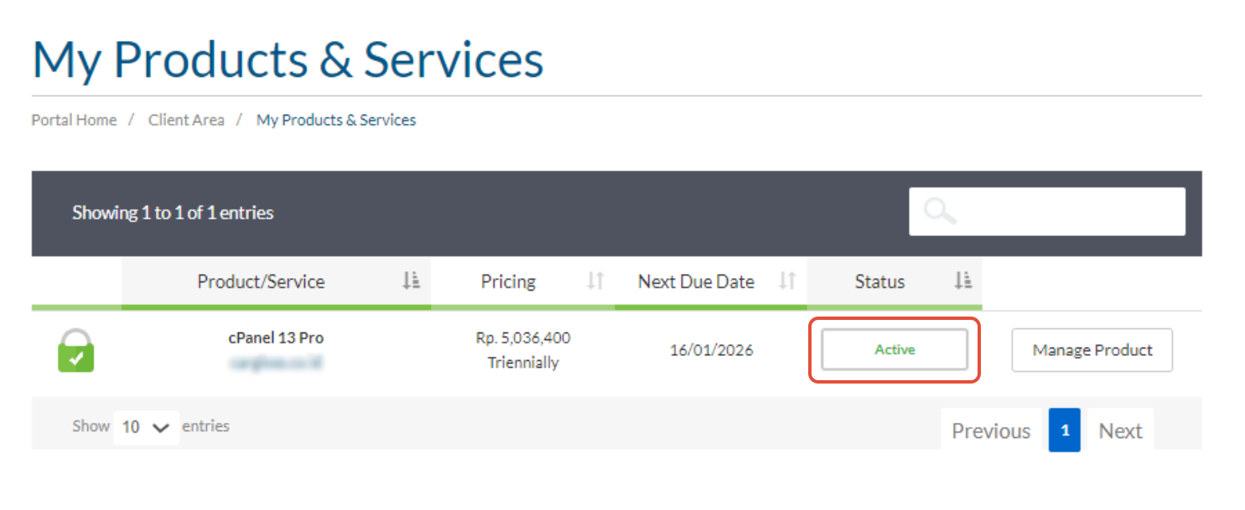Click the Manage Product button
This screenshot has height=510, width=1245.
[1092, 350]
